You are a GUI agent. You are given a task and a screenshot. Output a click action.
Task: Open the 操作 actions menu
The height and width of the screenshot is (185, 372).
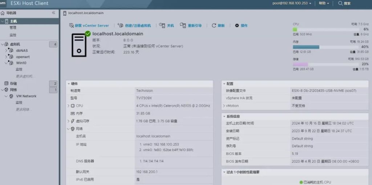241,25
